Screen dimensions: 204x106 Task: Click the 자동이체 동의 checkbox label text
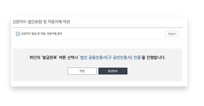[x=54, y=34]
